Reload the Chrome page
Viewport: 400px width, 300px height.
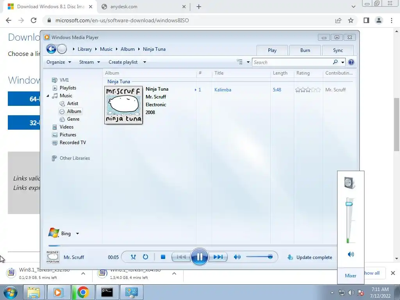tap(34, 20)
